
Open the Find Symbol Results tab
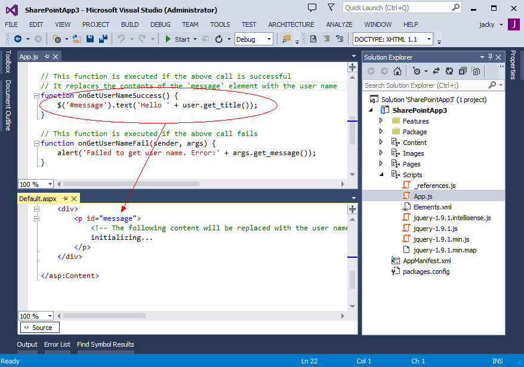pyautogui.click(x=105, y=344)
